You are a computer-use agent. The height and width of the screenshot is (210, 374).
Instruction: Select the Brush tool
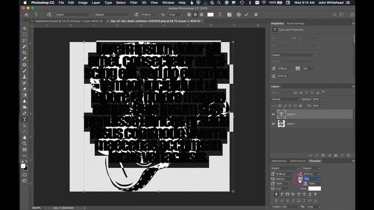pos(25,71)
